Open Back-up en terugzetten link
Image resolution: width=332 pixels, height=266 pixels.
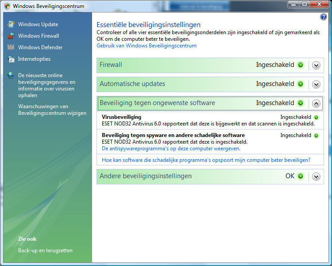point(45,250)
